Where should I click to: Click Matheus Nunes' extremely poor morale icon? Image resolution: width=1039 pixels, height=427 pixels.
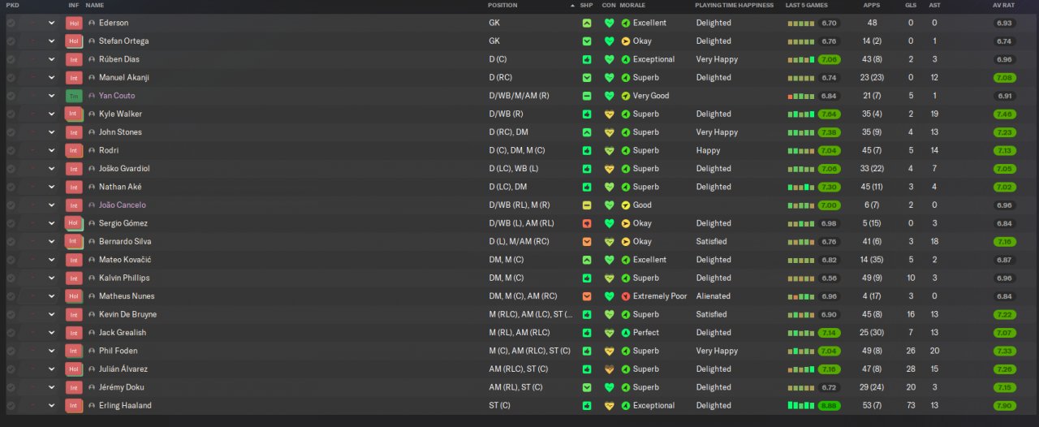pos(626,296)
